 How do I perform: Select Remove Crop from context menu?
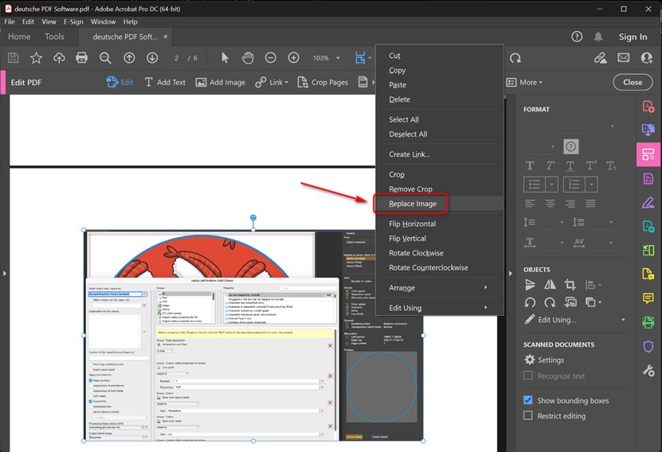click(x=440, y=189)
